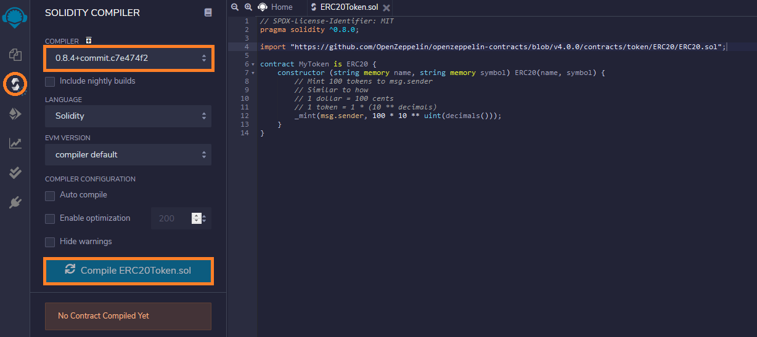Viewport: 757px width, 337px height.
Task: Click the "1 dollar = 100 cents" comment
Action: pos(344,98)
